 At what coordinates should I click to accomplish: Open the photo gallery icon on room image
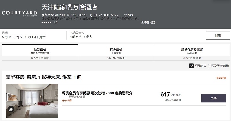(x=11, y=110)
